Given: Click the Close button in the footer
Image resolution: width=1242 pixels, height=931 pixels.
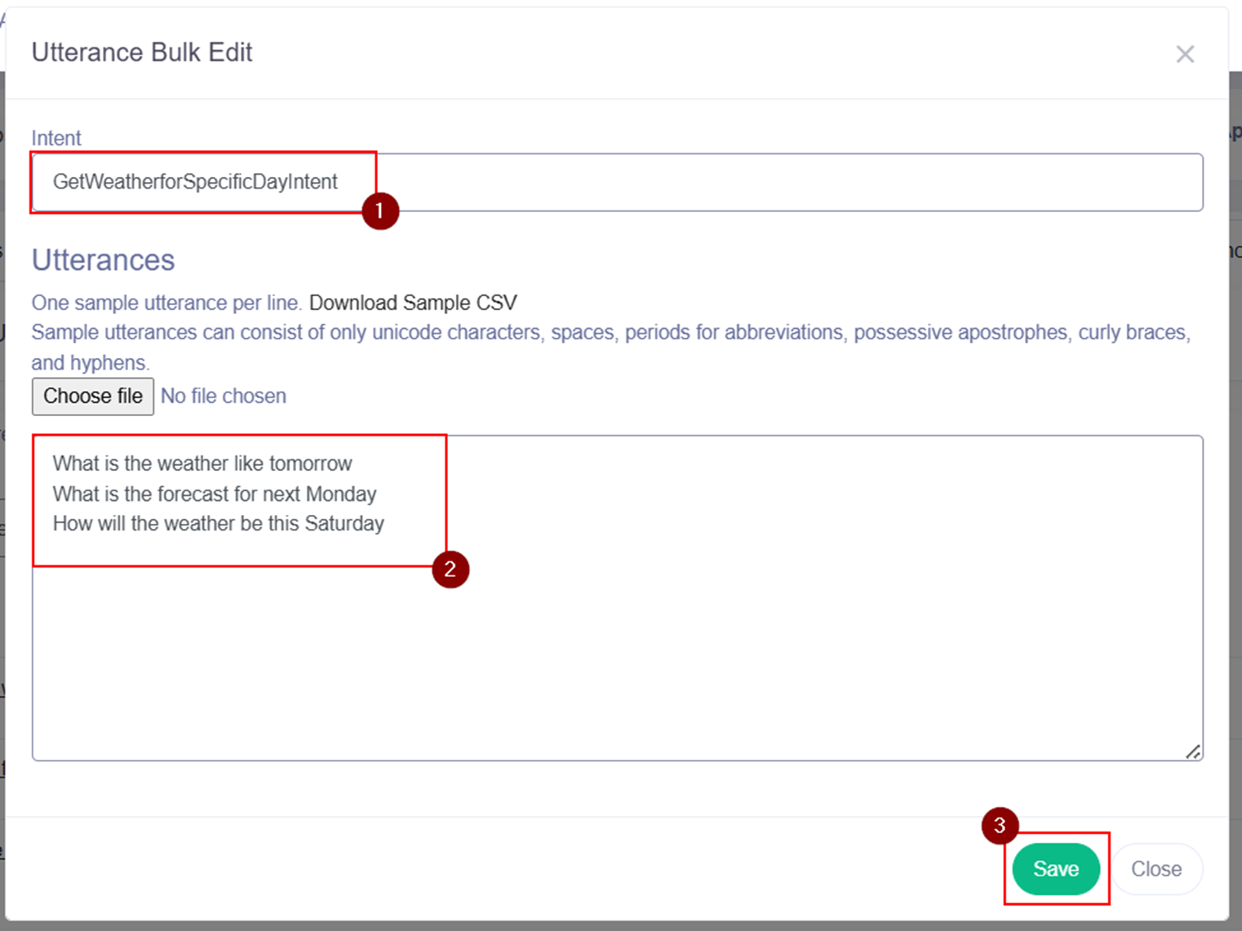Looking at the screenshot, I should (x=1156, y=869).
